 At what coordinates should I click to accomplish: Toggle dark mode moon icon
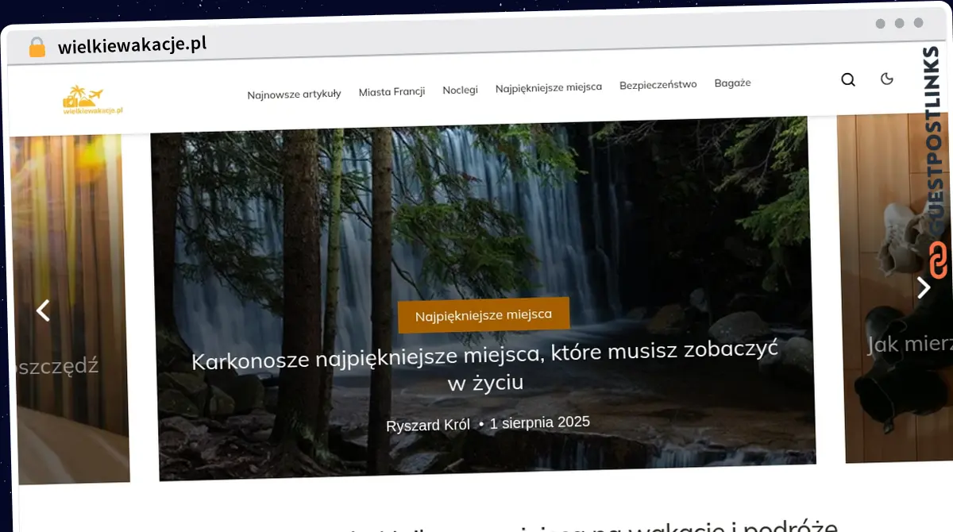pos(887,78)
